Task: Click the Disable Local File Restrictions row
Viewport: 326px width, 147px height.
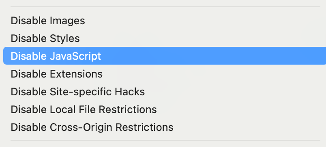Action: point(165,109)
